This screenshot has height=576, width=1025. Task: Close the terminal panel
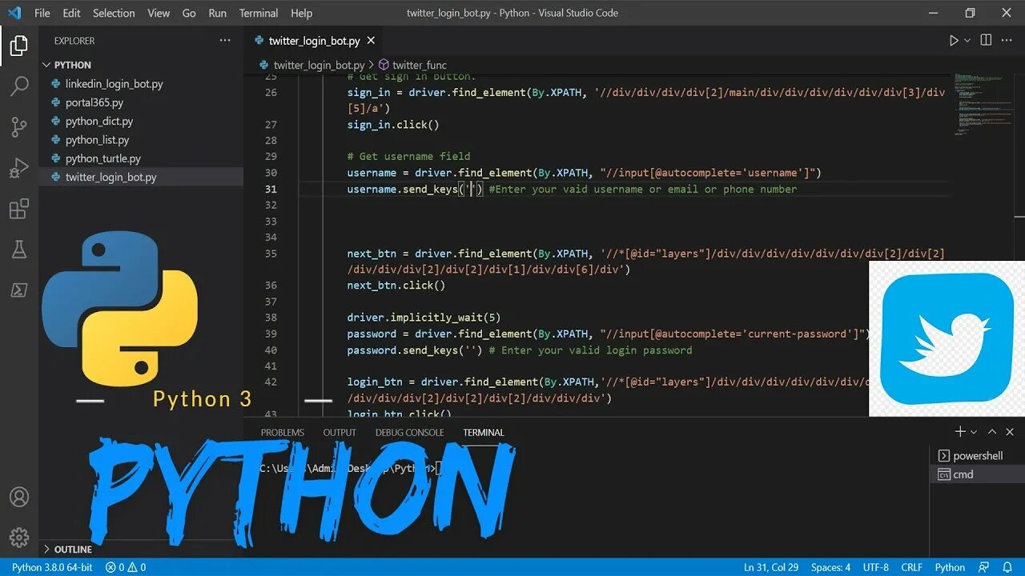(x=1010, y=432)
